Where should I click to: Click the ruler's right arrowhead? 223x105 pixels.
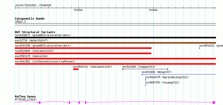(x=215, y=8)
